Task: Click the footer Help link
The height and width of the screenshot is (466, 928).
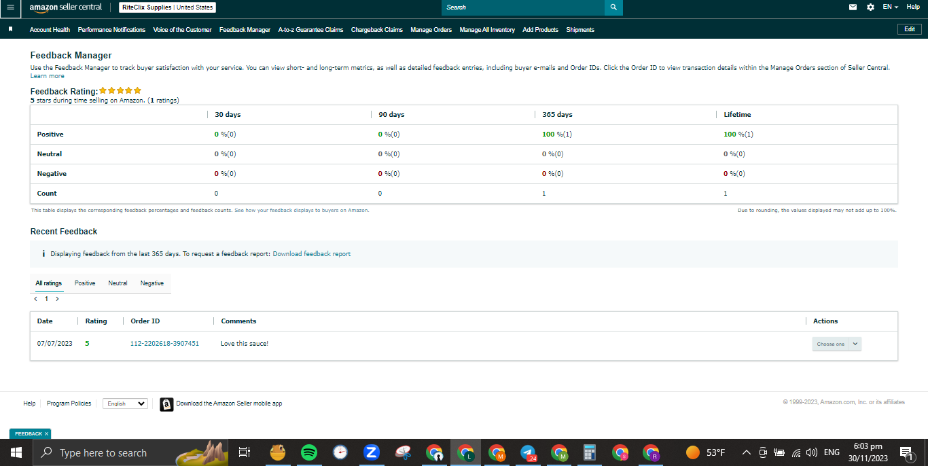Action: [x=29, y=404]
